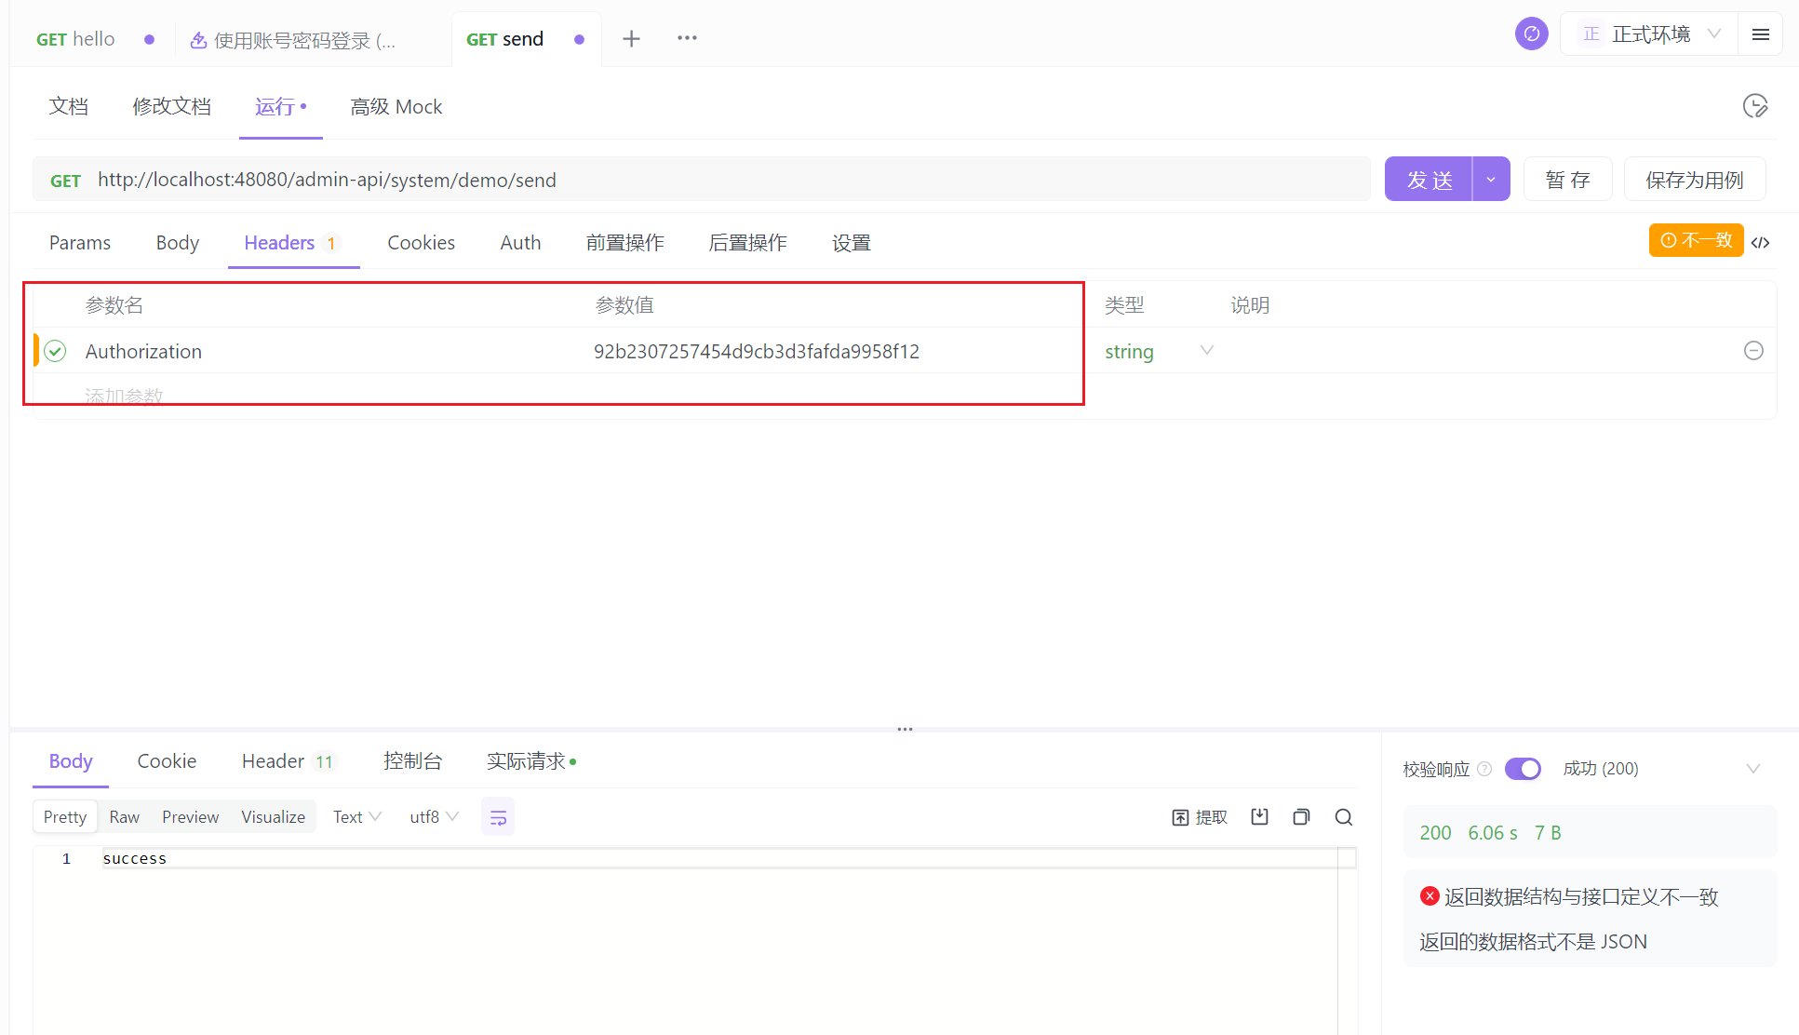This screenshot has width=1799, height=1035.
Task: Click the 200 status code value
Action: point(1435,832)
